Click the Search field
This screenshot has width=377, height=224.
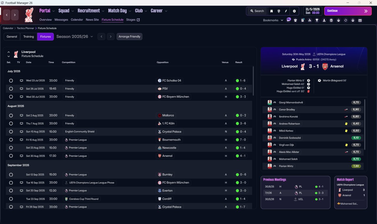tap(257, 11)
